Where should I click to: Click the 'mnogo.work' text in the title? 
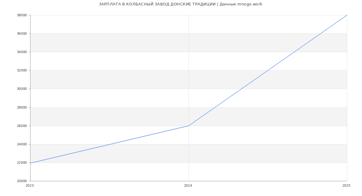[x=249, y=4]
